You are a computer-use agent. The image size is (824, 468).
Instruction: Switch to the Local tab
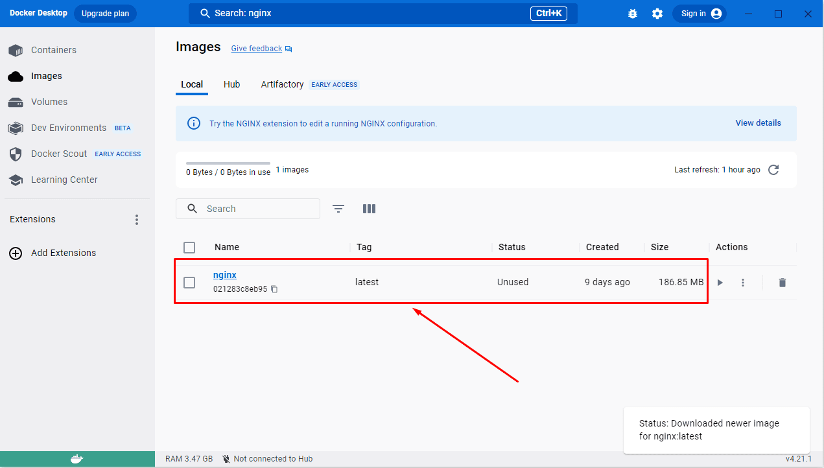click(192, 84)
